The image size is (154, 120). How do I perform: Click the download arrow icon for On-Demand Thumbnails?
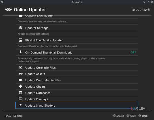(21, 52)
